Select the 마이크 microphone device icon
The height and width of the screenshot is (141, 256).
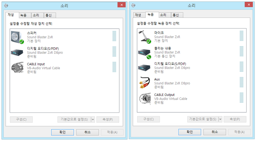[x=145, y=37]
